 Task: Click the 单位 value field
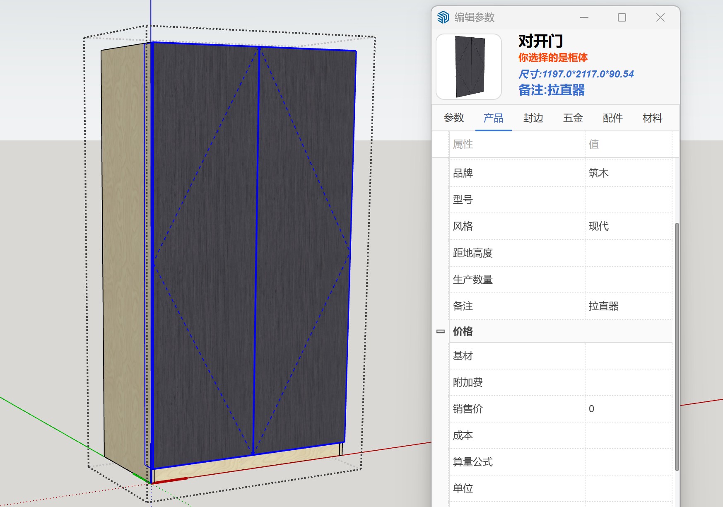627,488
